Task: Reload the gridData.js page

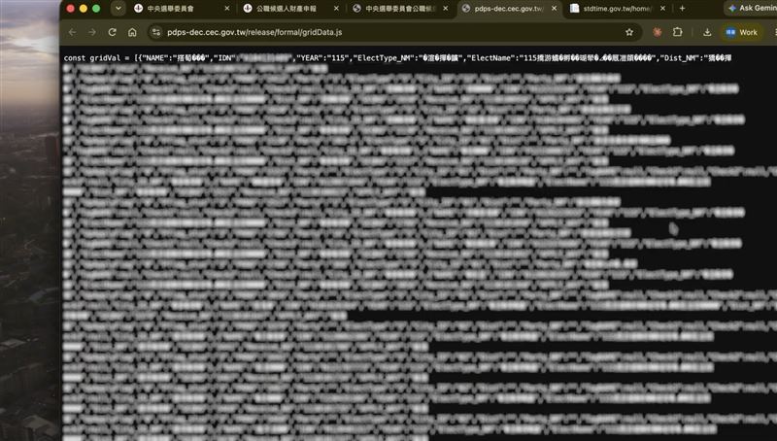Action: coord(112,32)
